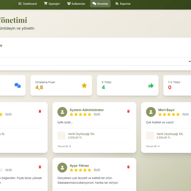Go to Siparişler page
191x191 pixels.
click(52, 4)
